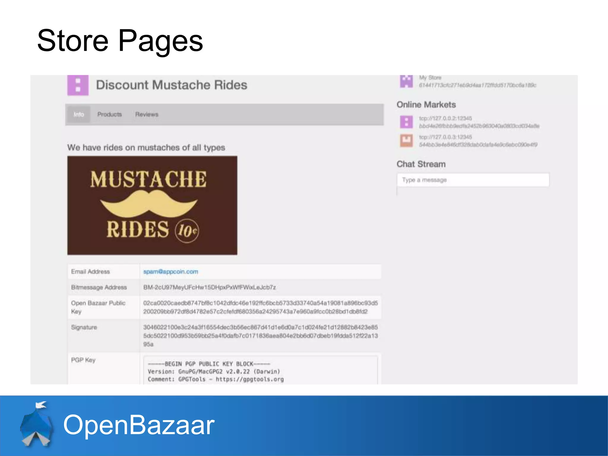Open the Reviews tab
The width and height of the screenshot is (608, 456).
click(147, 114)
